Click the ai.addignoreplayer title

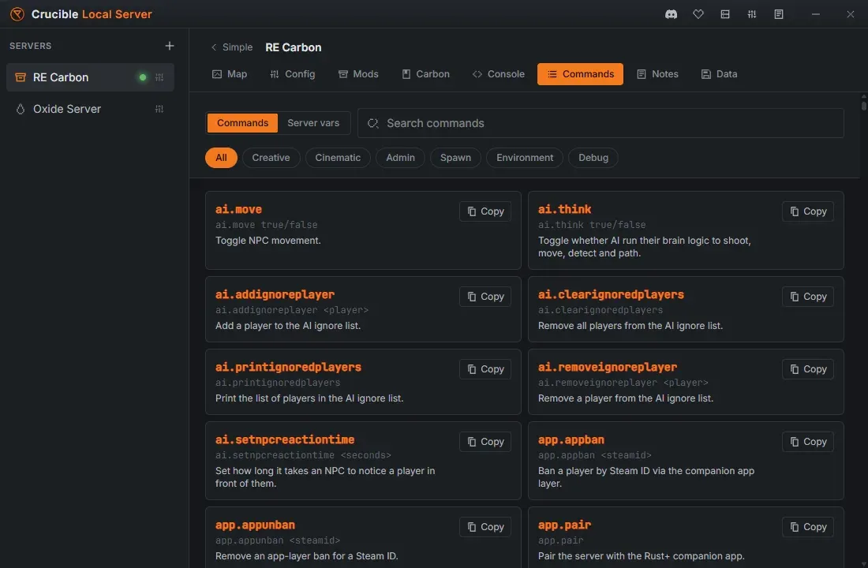pos(275,294)
